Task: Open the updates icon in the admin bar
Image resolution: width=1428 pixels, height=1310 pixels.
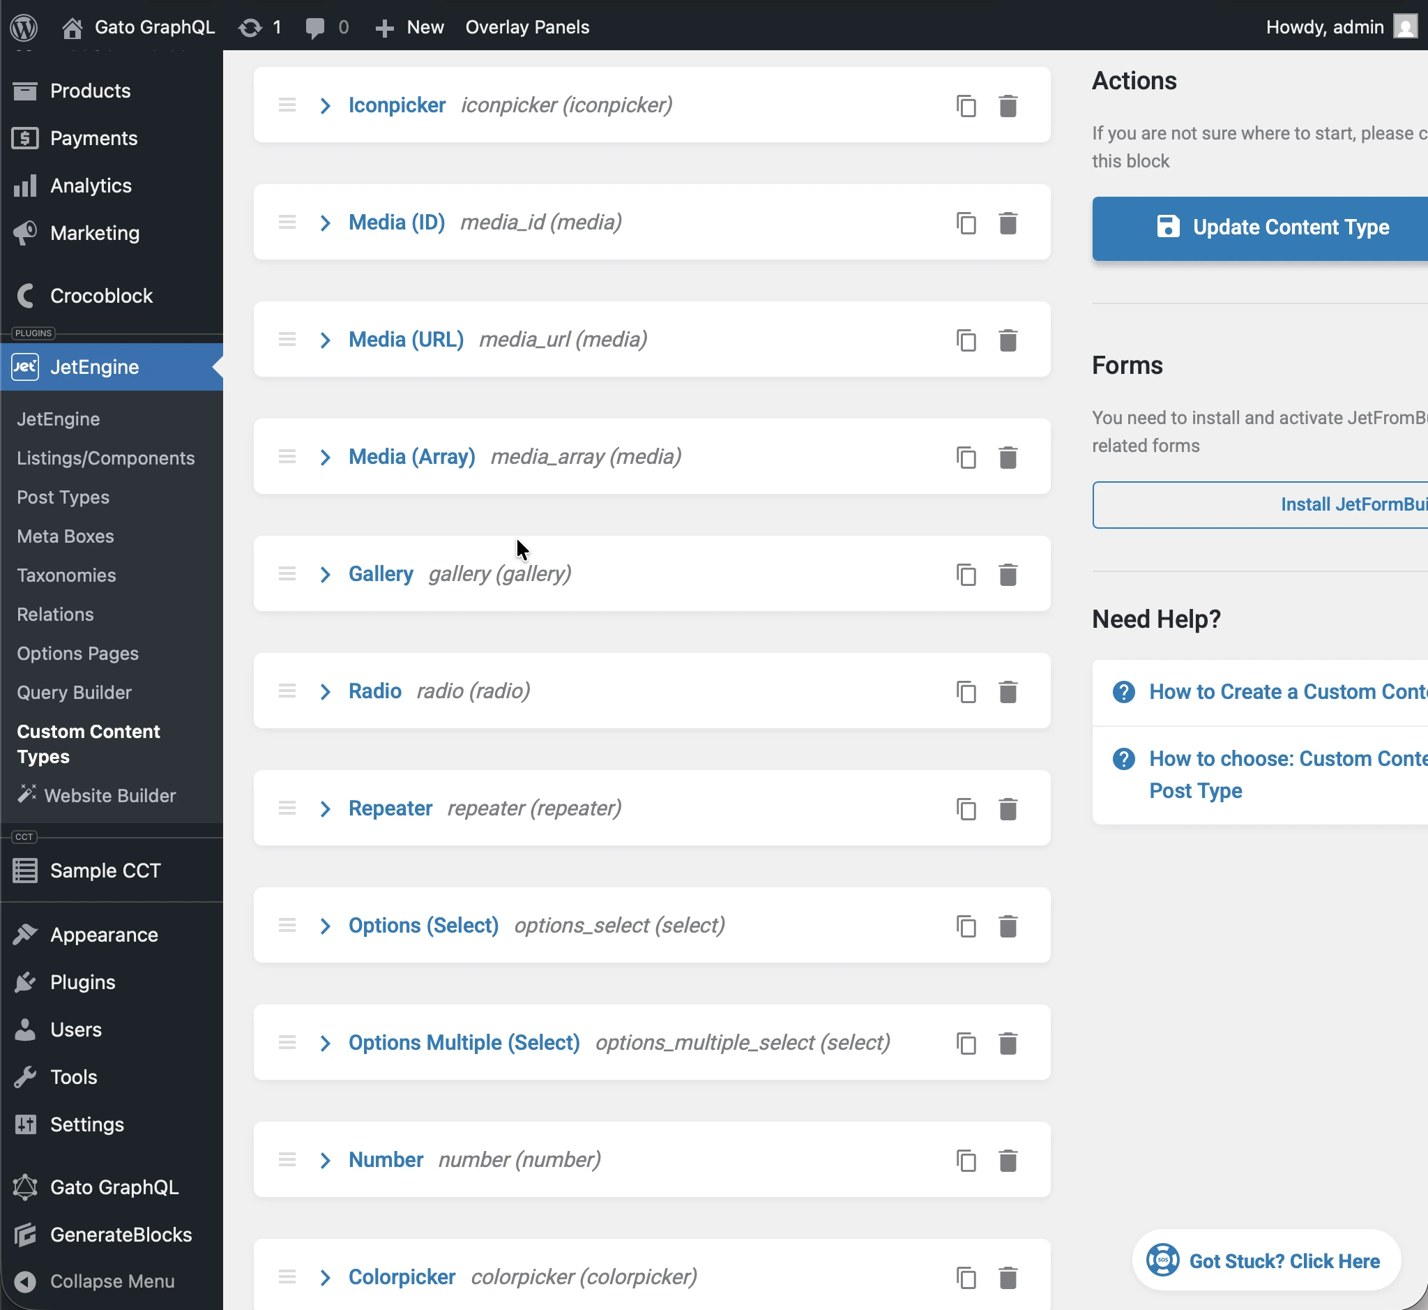Action: pyautogui.click(x=250, y=27)
